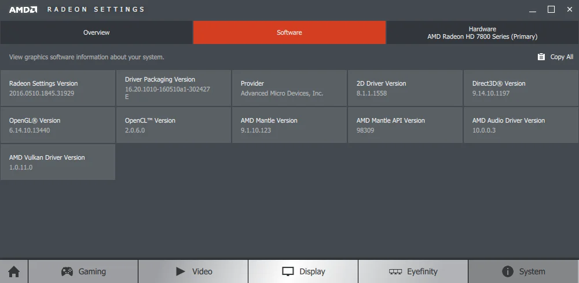Screen dimensions: 579x283
Task: Click the AMD Vulkan Driver Version label
Action: [47, 157]
